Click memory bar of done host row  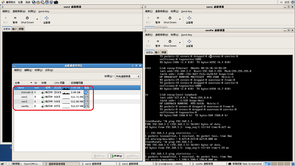[86, 88]
